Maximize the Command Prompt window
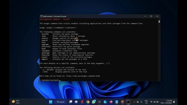 (151, 16)
